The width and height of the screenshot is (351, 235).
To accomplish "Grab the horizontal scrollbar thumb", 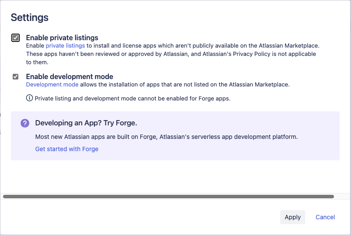I will (168, 197).
